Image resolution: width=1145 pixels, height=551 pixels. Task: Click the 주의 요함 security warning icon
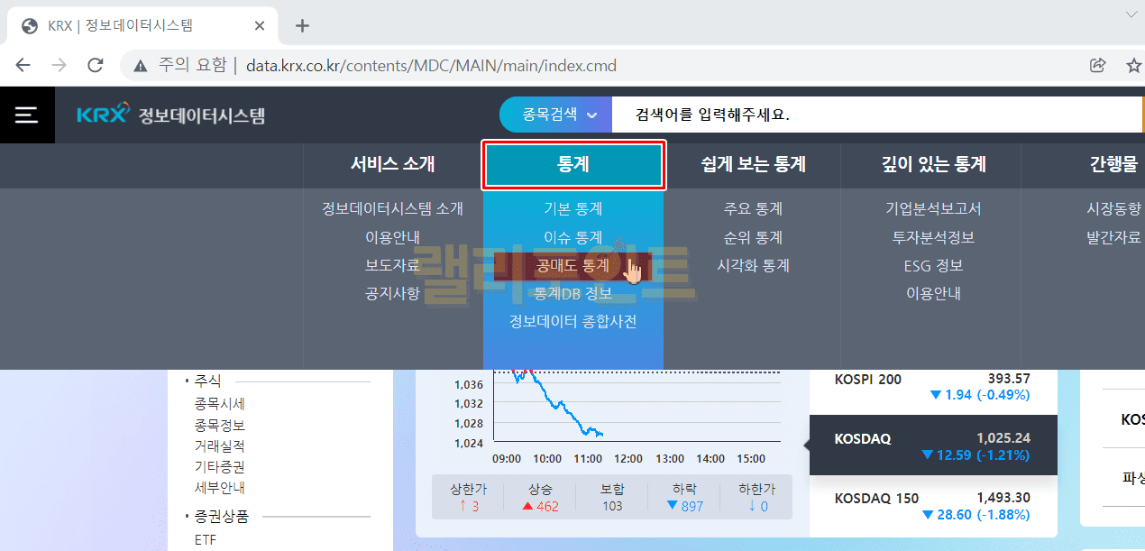[140, 65]
